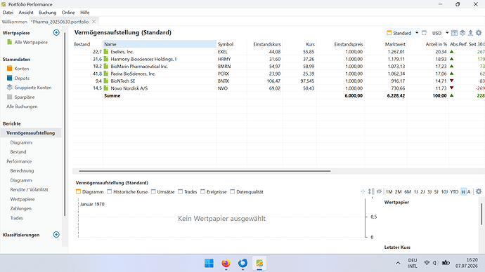The width and height of the screenshot is (485, 272).
Task: Export data with the upload arrow icon
Action: tap(470, 33)
